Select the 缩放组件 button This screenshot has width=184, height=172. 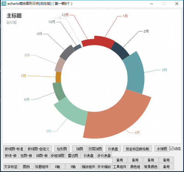(x=89, y=166)
